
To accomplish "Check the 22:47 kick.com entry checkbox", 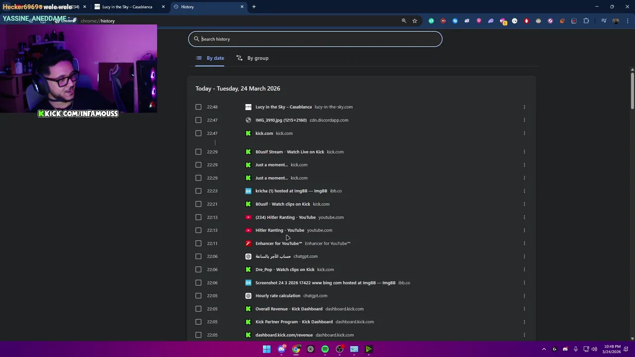I will (x=198, y=133).
